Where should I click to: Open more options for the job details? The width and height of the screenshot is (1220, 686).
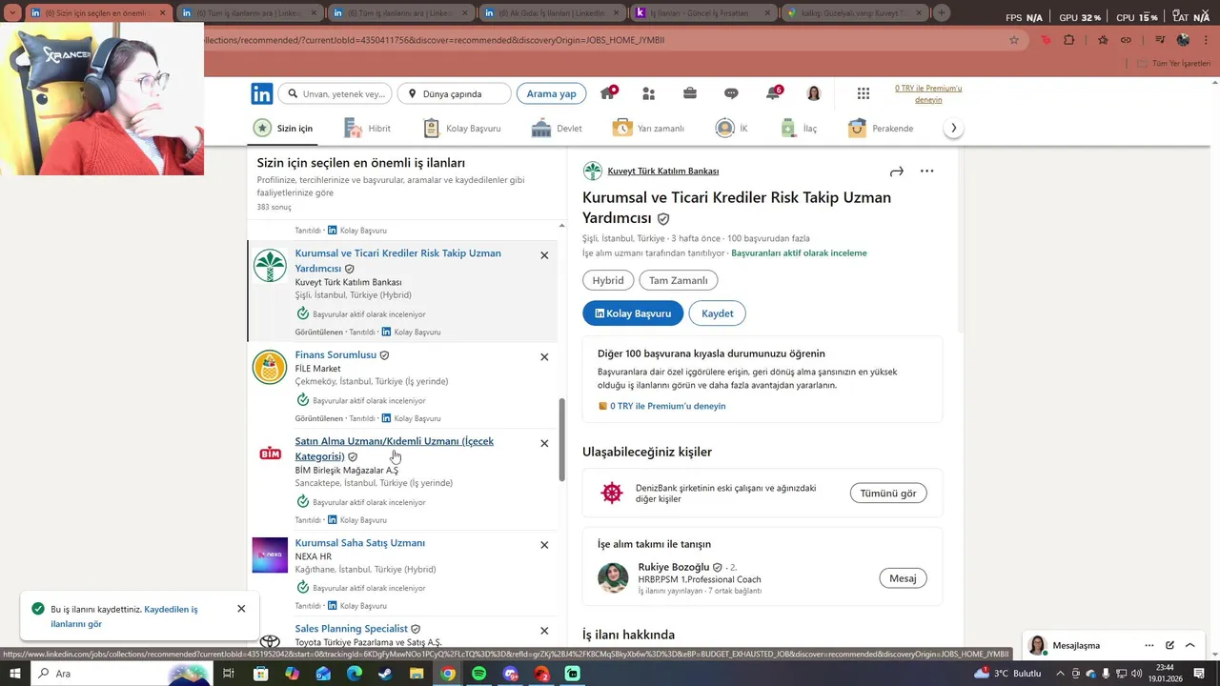click(926, 171)
